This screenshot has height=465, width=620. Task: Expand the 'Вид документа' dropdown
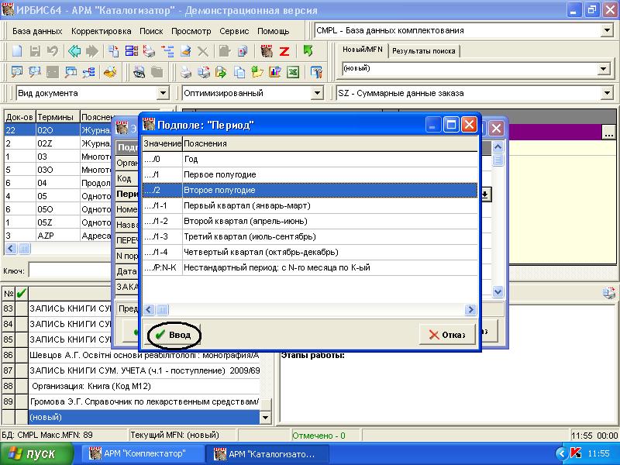(x=163, y=93)
